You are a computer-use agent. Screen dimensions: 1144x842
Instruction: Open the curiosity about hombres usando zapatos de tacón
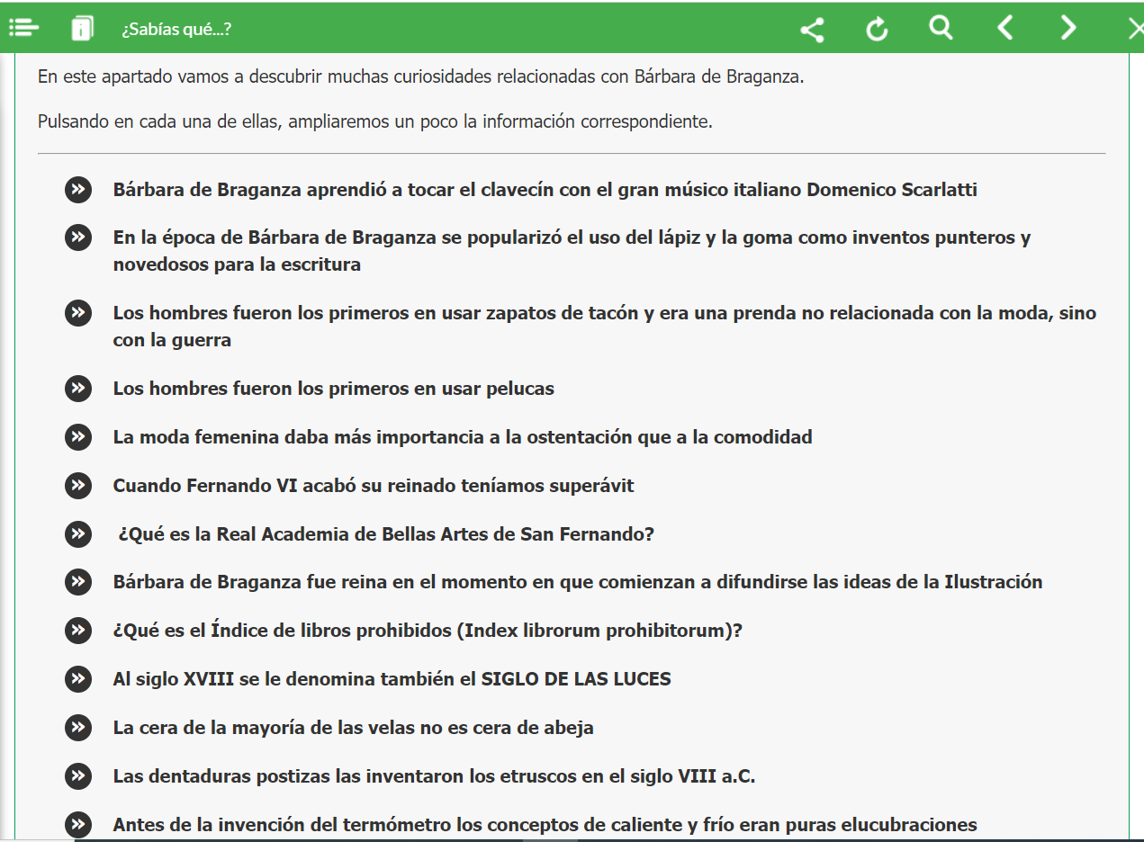click(604, 327)
